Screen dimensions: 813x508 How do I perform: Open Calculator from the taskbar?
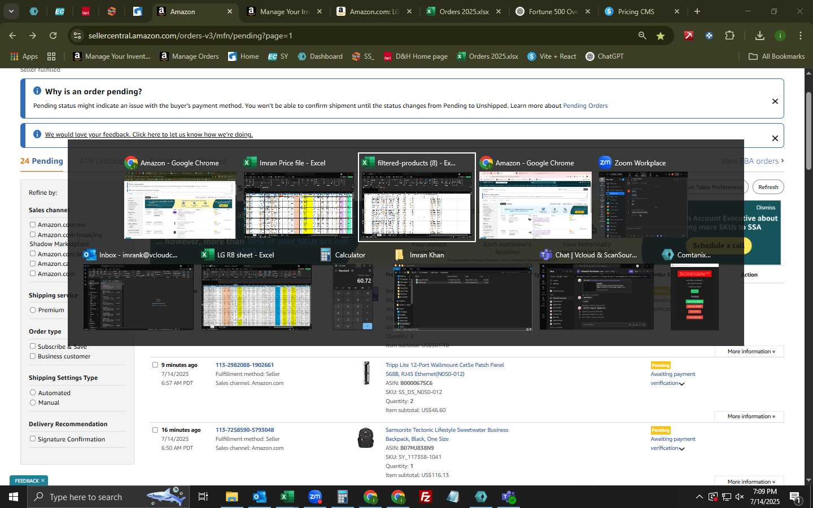coord(342,497)
